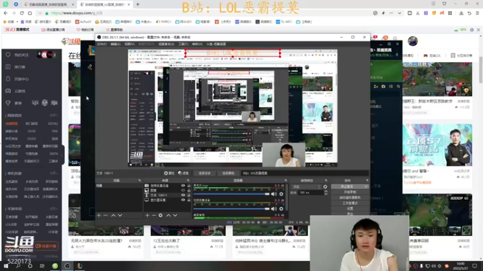Pop out the controls dock icon
This screenshot has width=483, height=271.
coord(367,180)
